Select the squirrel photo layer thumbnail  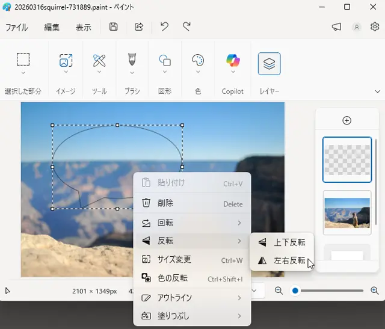pos(347,213)
